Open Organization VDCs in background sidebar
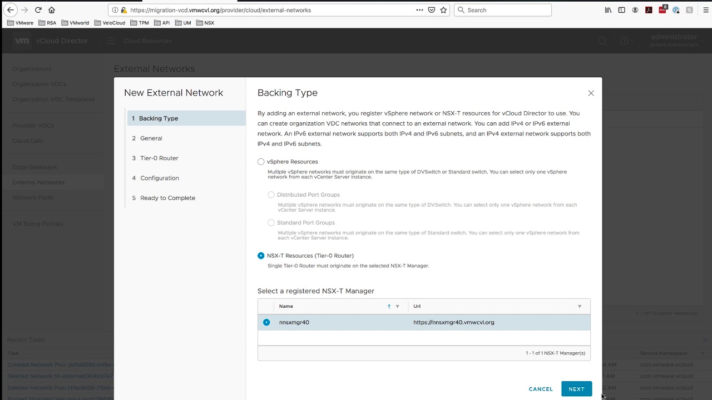This screenshot has width=712, height=400. [39, 84]
